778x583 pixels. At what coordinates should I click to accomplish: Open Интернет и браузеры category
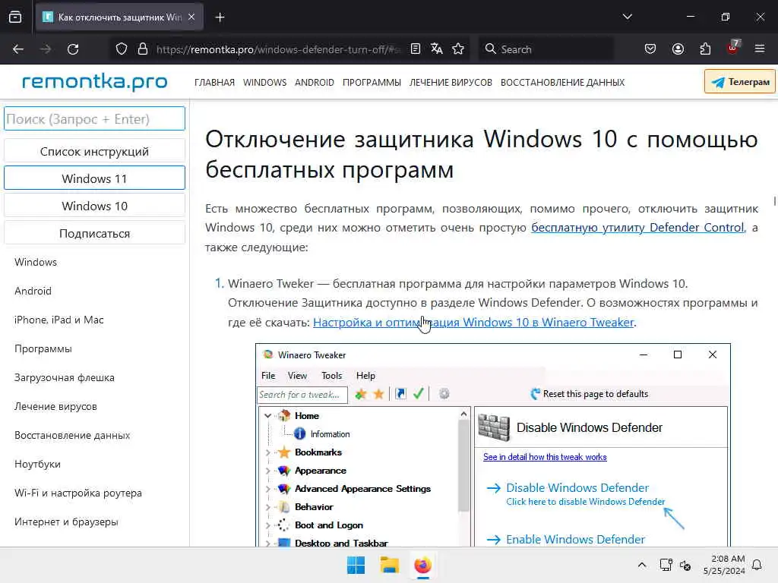67,522
